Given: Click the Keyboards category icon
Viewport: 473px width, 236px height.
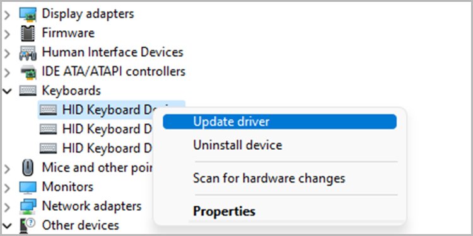Looking at the screenshot, I should click(x=28, y=91).
